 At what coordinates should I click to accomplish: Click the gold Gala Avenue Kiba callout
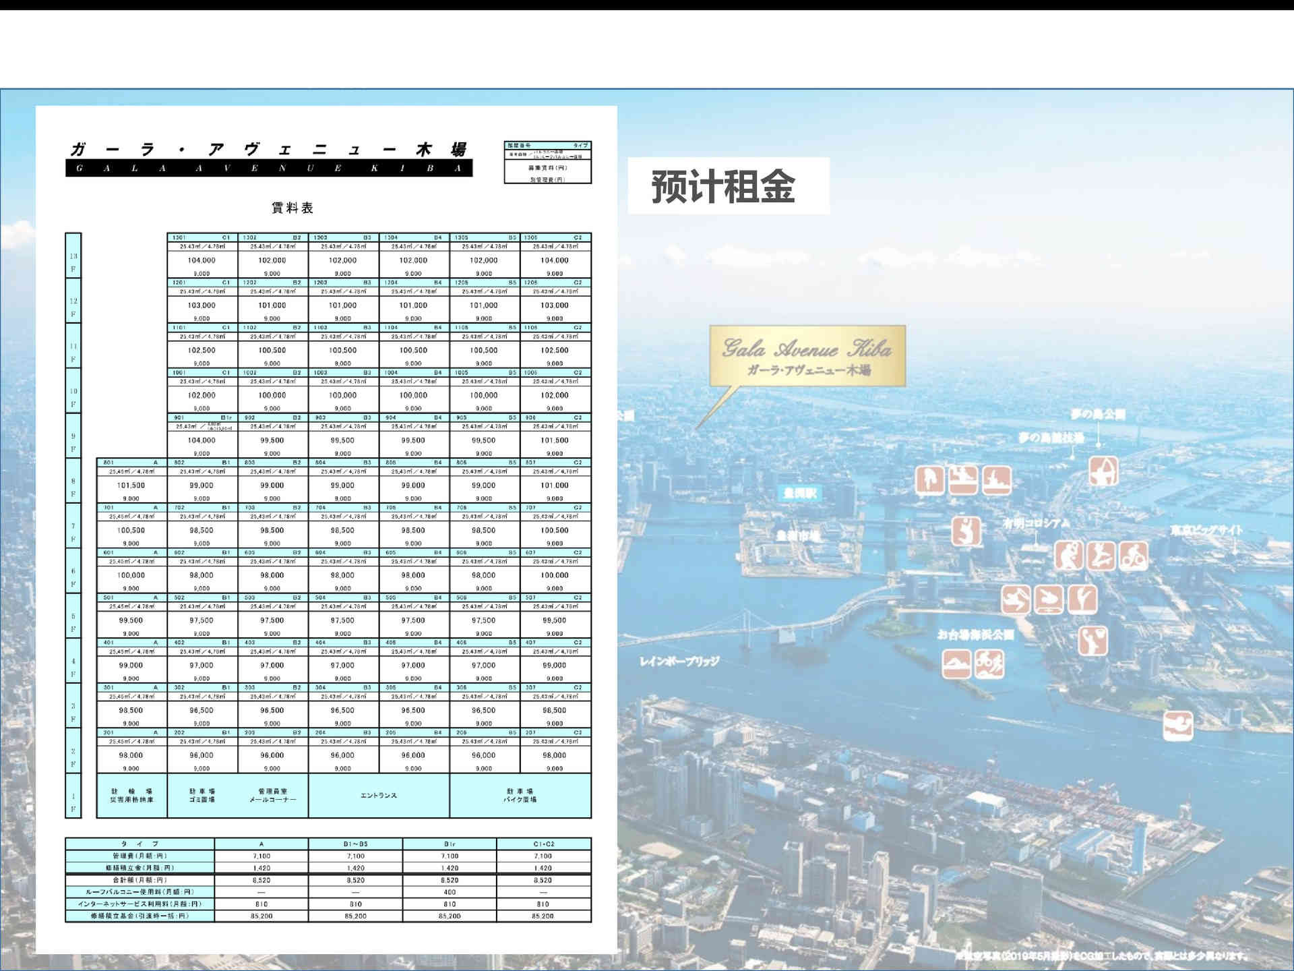[807, 356]
